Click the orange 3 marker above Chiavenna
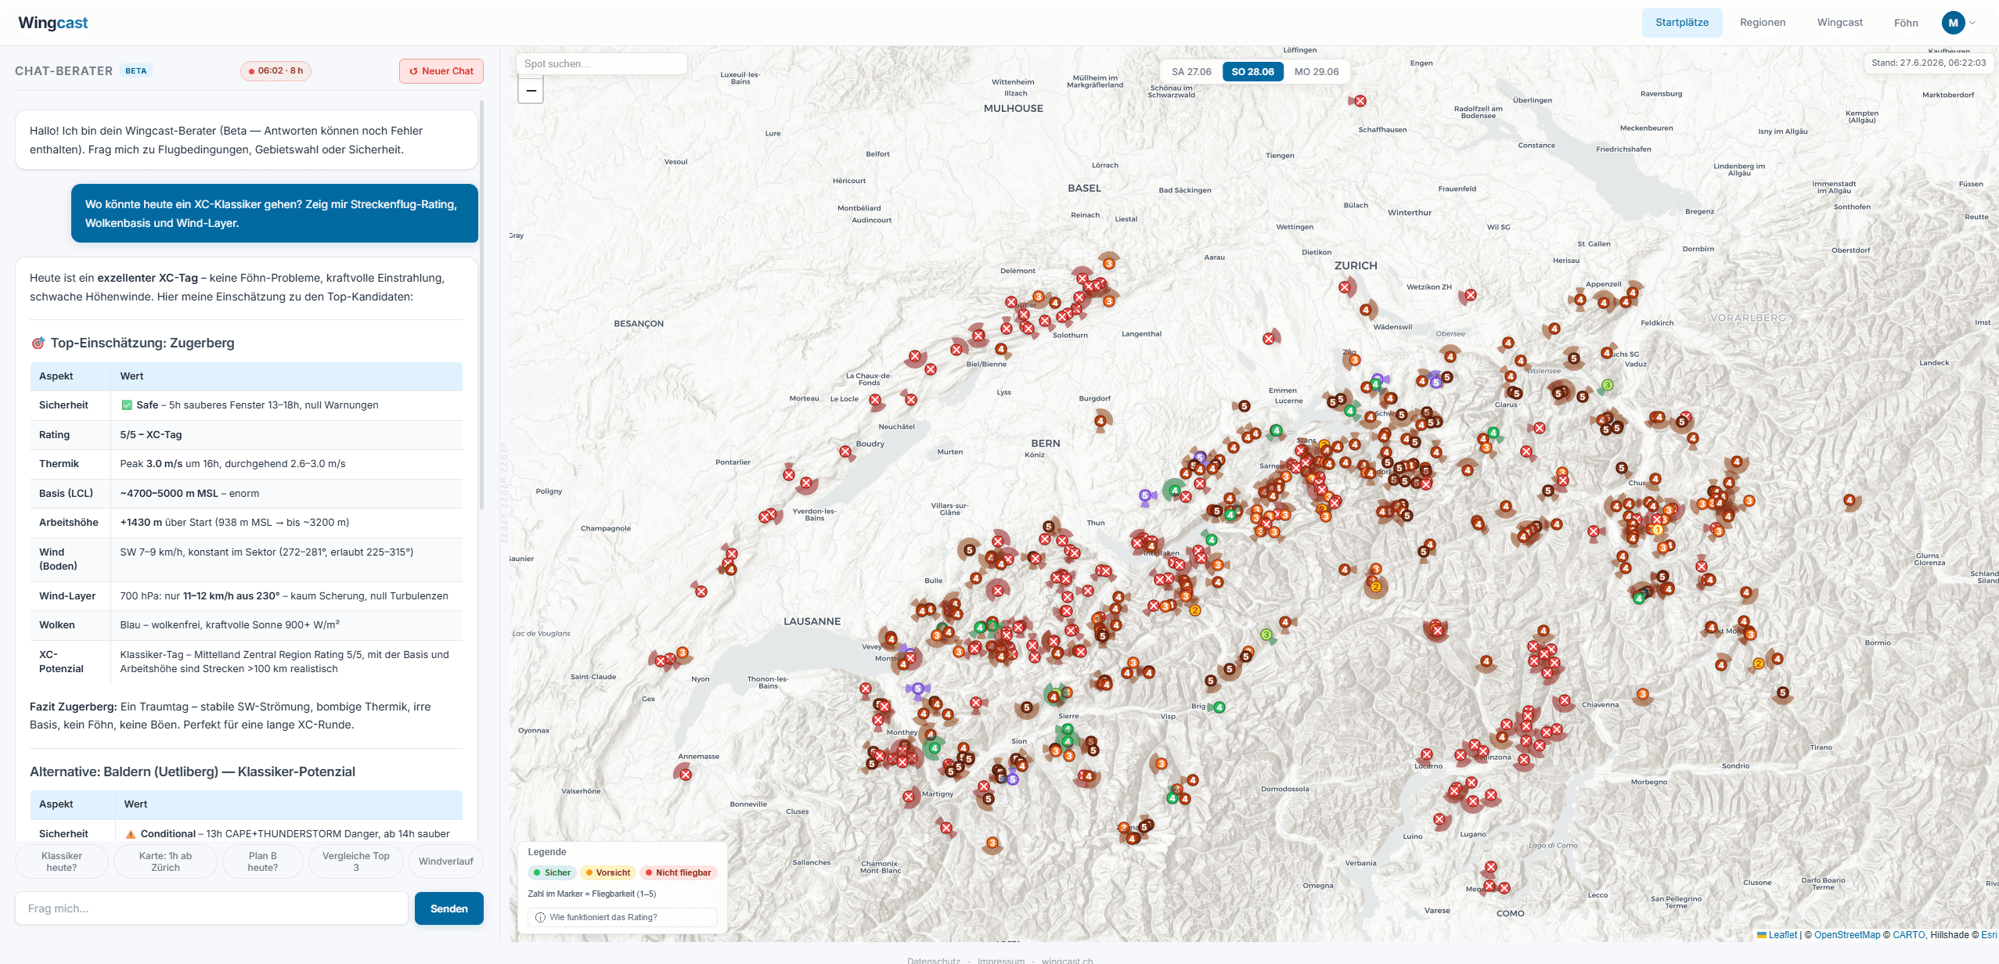 click(x=1643, y=694)
